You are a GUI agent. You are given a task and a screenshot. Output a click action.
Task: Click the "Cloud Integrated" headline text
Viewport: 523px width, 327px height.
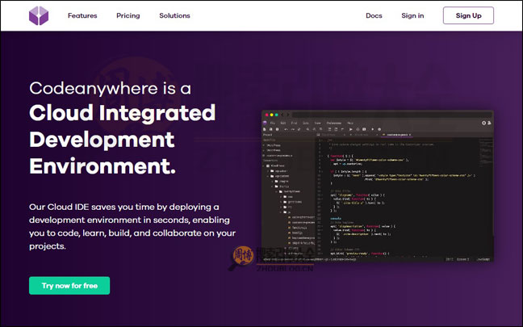(x=122, y=113)
